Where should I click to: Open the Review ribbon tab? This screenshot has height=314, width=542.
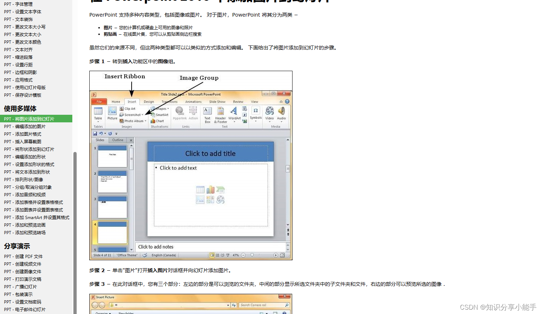pyautogui.click(x=238, y=102)
